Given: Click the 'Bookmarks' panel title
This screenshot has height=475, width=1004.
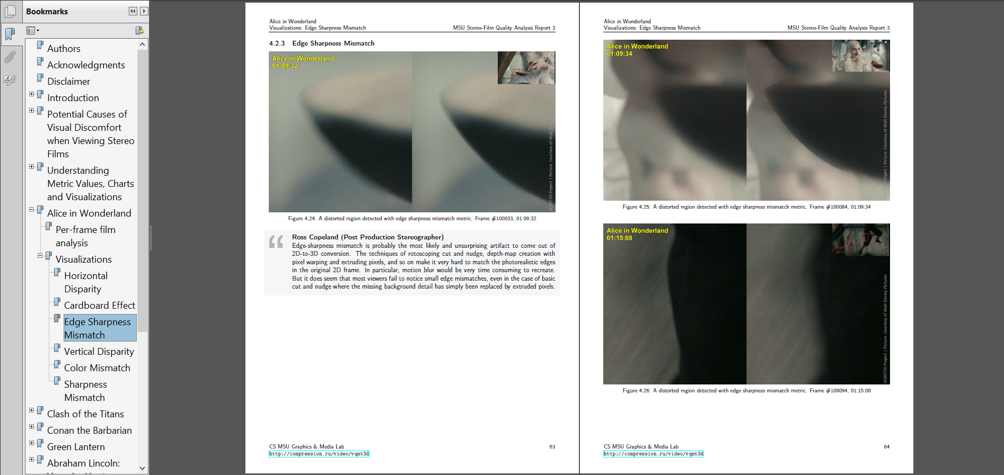Looking at the screenshot, I should [47, 12].
